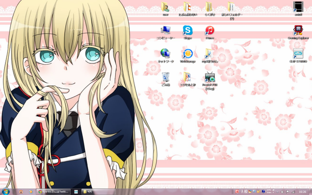This screenshot has height=195, width=312.
Task: Click the yellow folder tray icon
Action: 259,192
